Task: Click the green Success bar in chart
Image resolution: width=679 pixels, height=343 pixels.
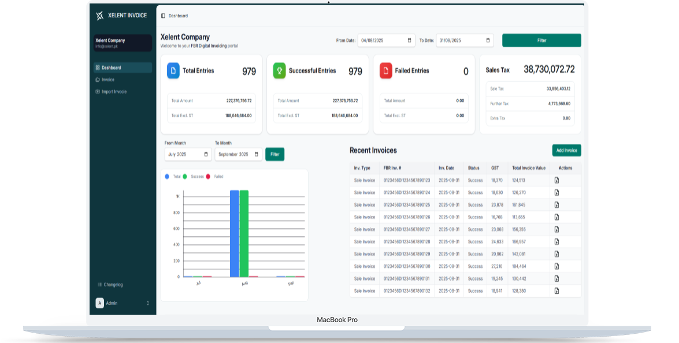Action: pyautogui.click(x=244, y=233)
